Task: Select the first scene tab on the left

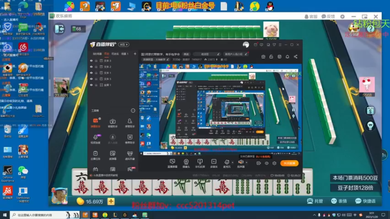Action: point(97,54)
